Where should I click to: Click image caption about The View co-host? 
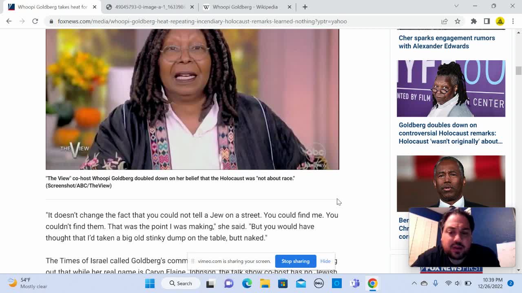pyautogui.click(x=170, y=182)
